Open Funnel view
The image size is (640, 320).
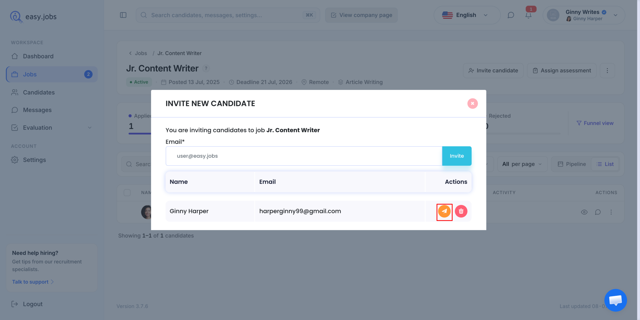pyautogui.click(x=595, y=123)
